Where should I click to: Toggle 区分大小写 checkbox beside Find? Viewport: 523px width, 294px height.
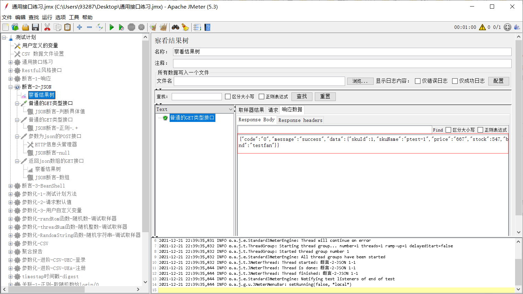(448, 130)
